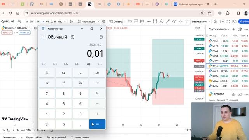Viewport: 249px width, 140px height.
Task: Open the Индикаторы menu
Action: 86,21
